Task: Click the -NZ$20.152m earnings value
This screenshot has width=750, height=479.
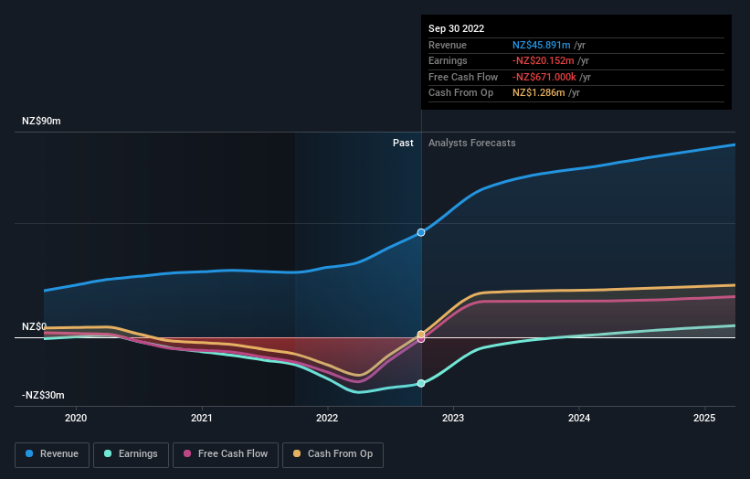Action: [544, 60]
